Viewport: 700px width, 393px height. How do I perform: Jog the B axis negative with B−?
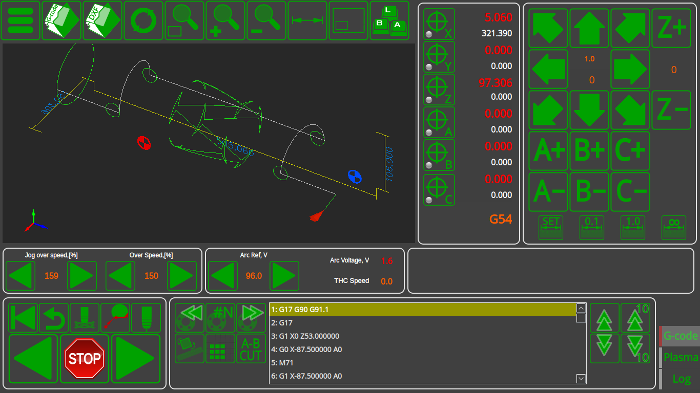(589, 192)
